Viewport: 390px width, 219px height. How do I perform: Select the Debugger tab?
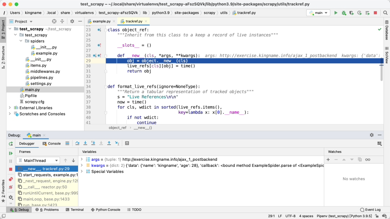27,143
